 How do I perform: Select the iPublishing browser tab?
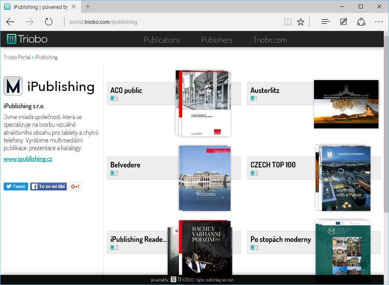(40, 7)
